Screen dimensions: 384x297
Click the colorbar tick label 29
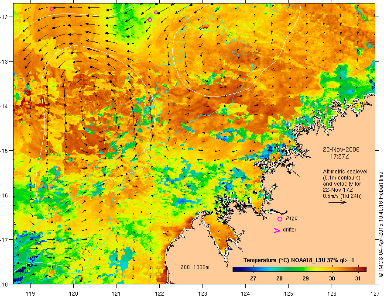[305, 279]
